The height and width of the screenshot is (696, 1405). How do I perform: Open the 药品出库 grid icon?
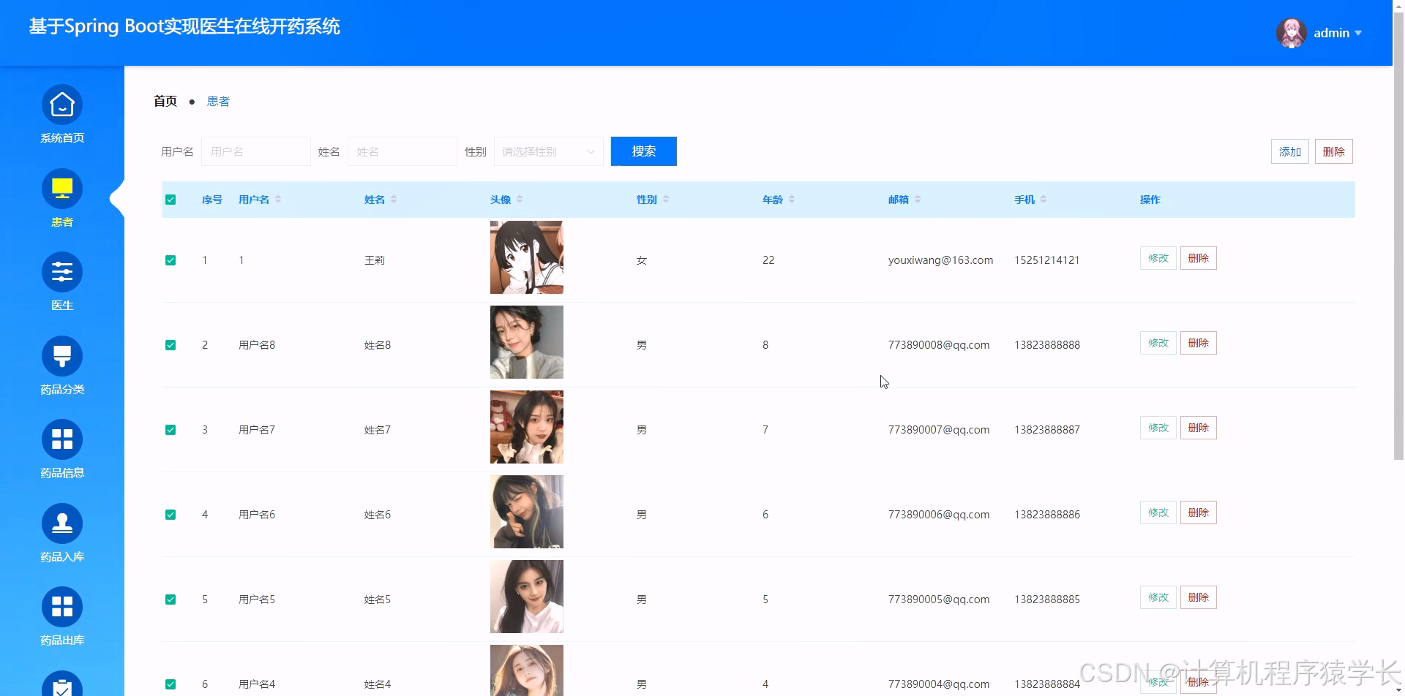coord(62,607)
